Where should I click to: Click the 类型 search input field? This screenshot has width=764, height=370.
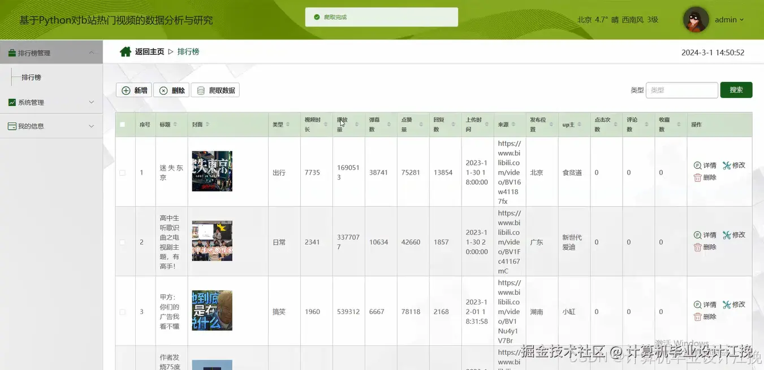pyautogui.click(x=682, y=90)
